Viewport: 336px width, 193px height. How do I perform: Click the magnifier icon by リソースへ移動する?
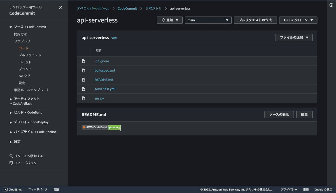tap(11, 156)
